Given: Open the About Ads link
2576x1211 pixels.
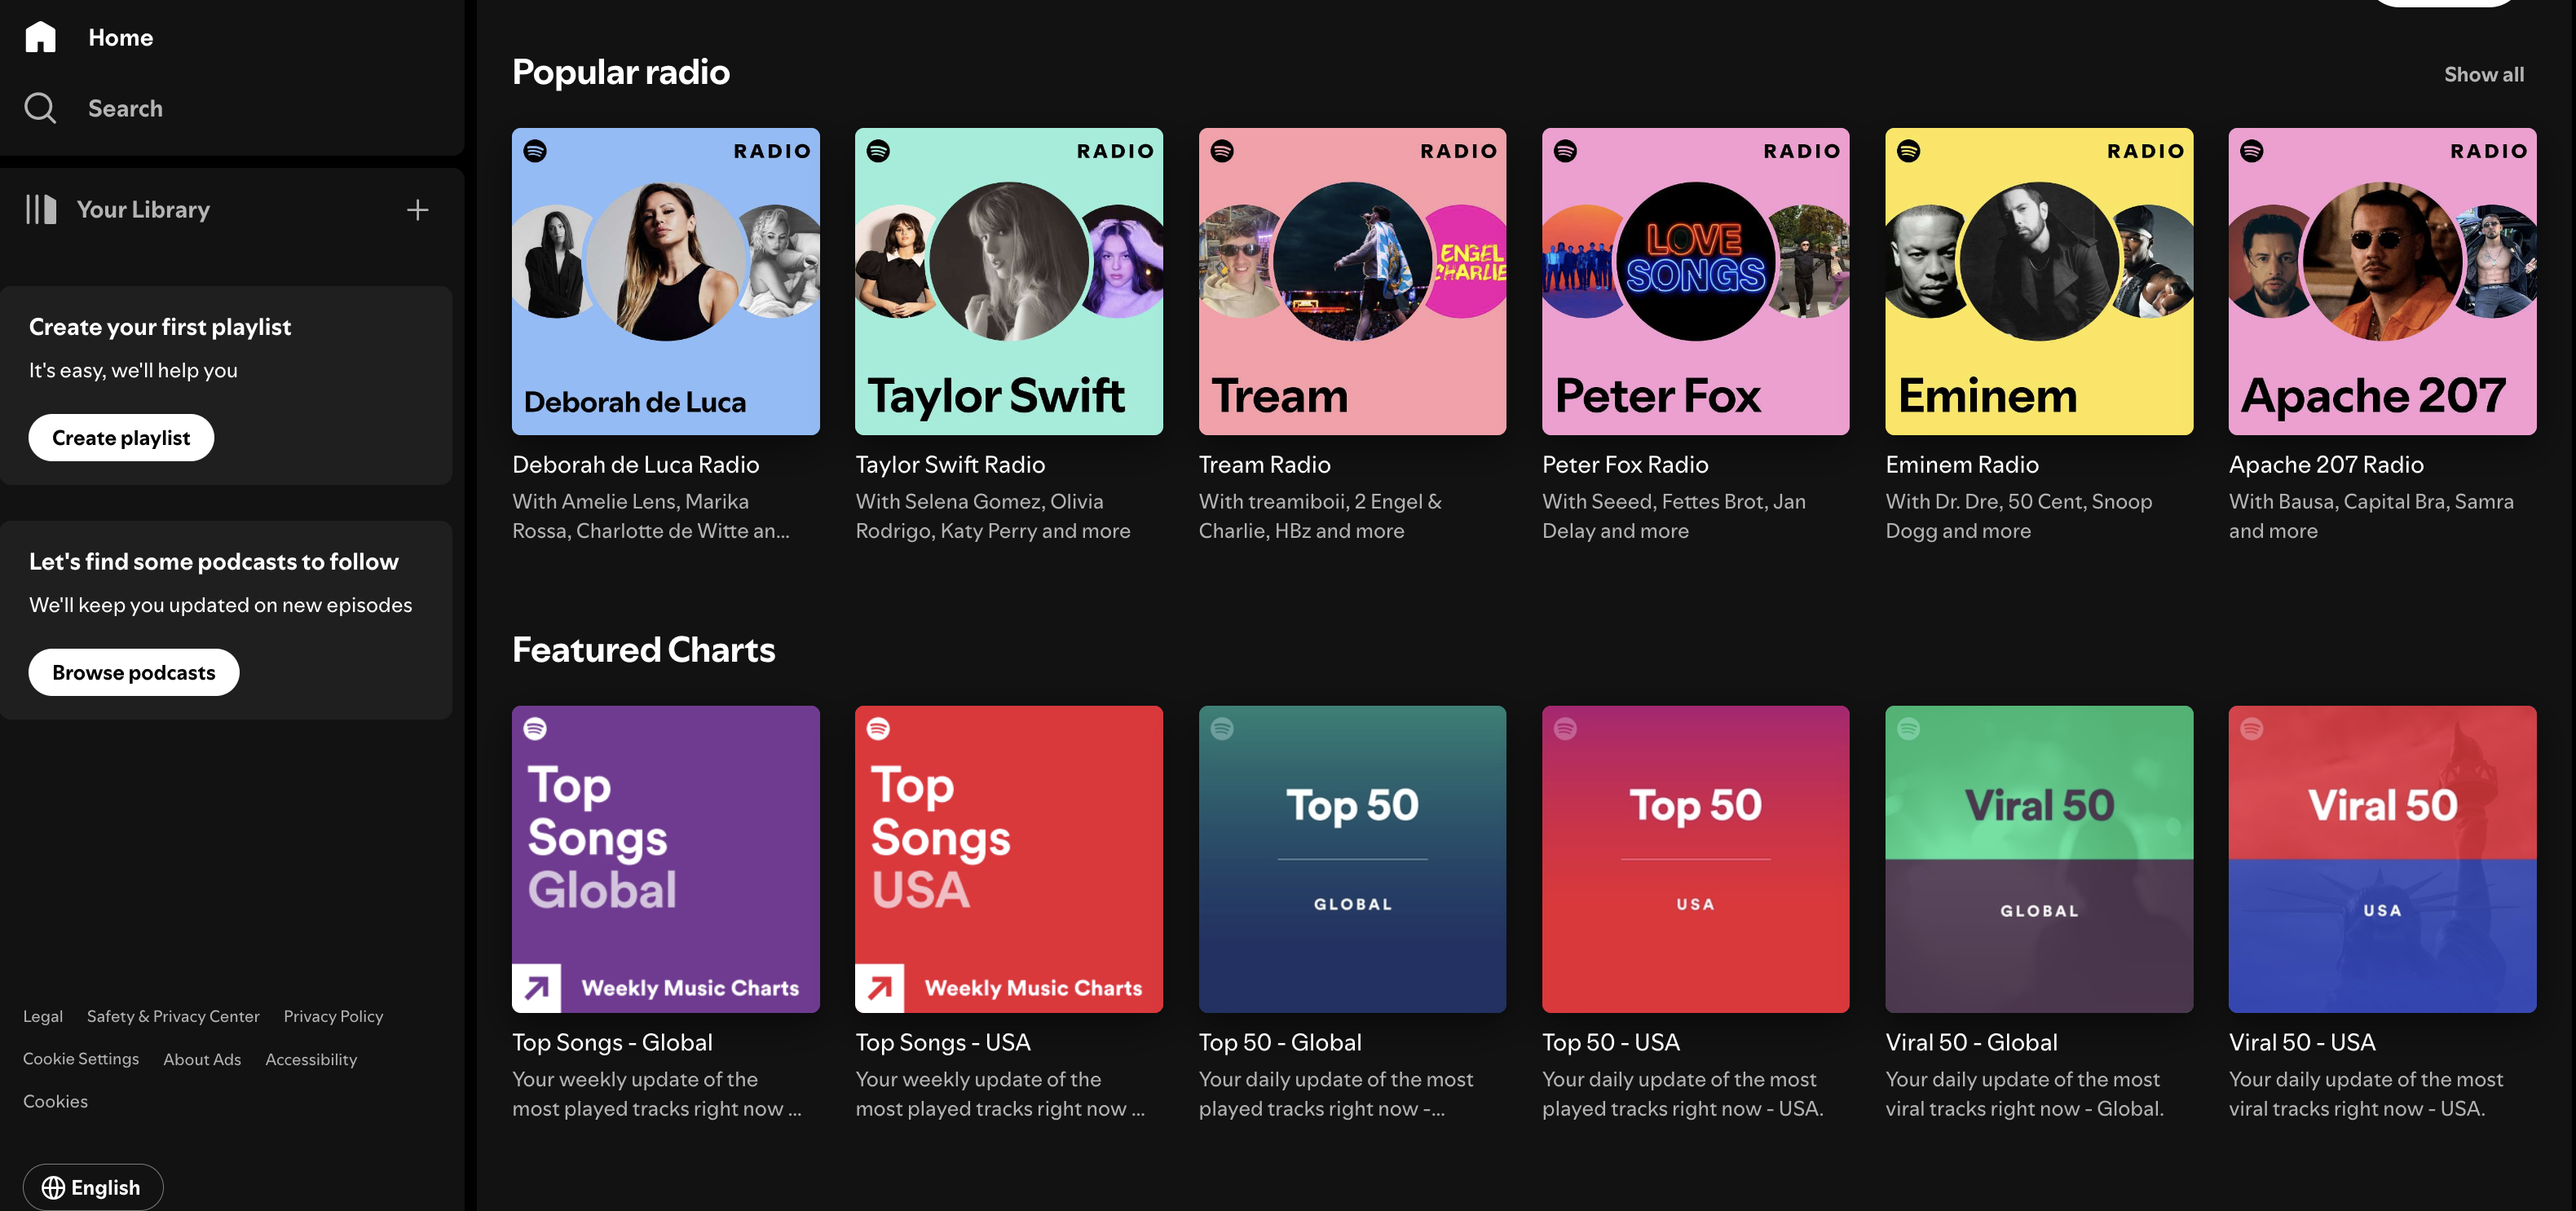Looking at the screenshot, I should [202, 1059].
